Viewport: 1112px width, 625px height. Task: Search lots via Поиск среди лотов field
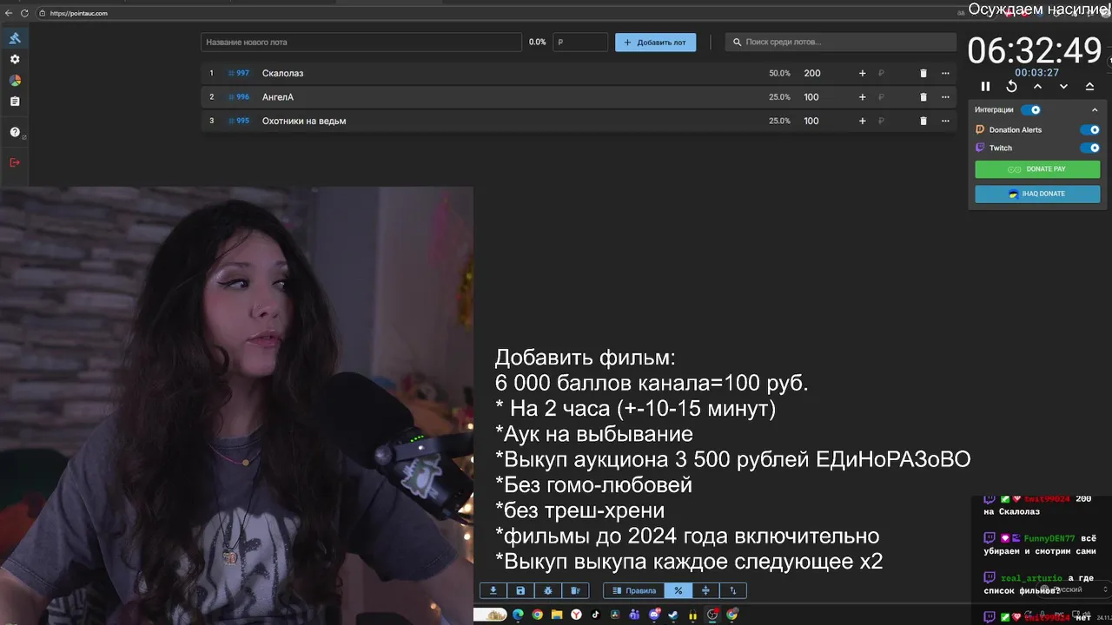[x=840, y=42]
